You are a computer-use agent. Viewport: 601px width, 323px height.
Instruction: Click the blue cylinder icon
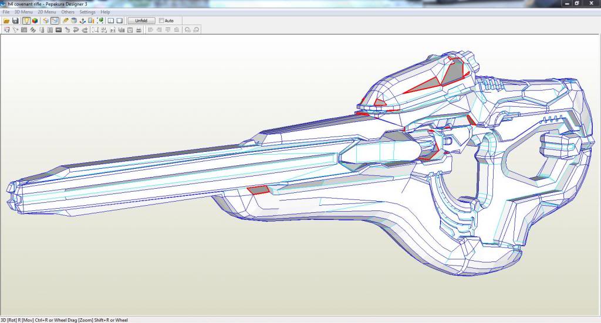(x=74, y=21)
